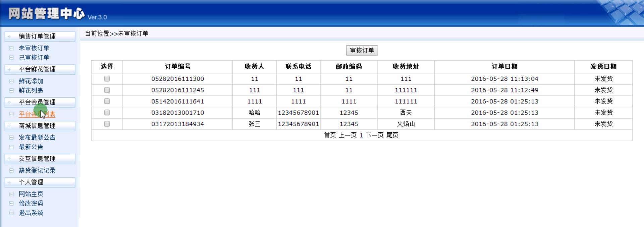The height and width of the screenshot is (227, 644).
Task: Click order date 2016-05-28 11:12:49
Action: pos(504,90)
